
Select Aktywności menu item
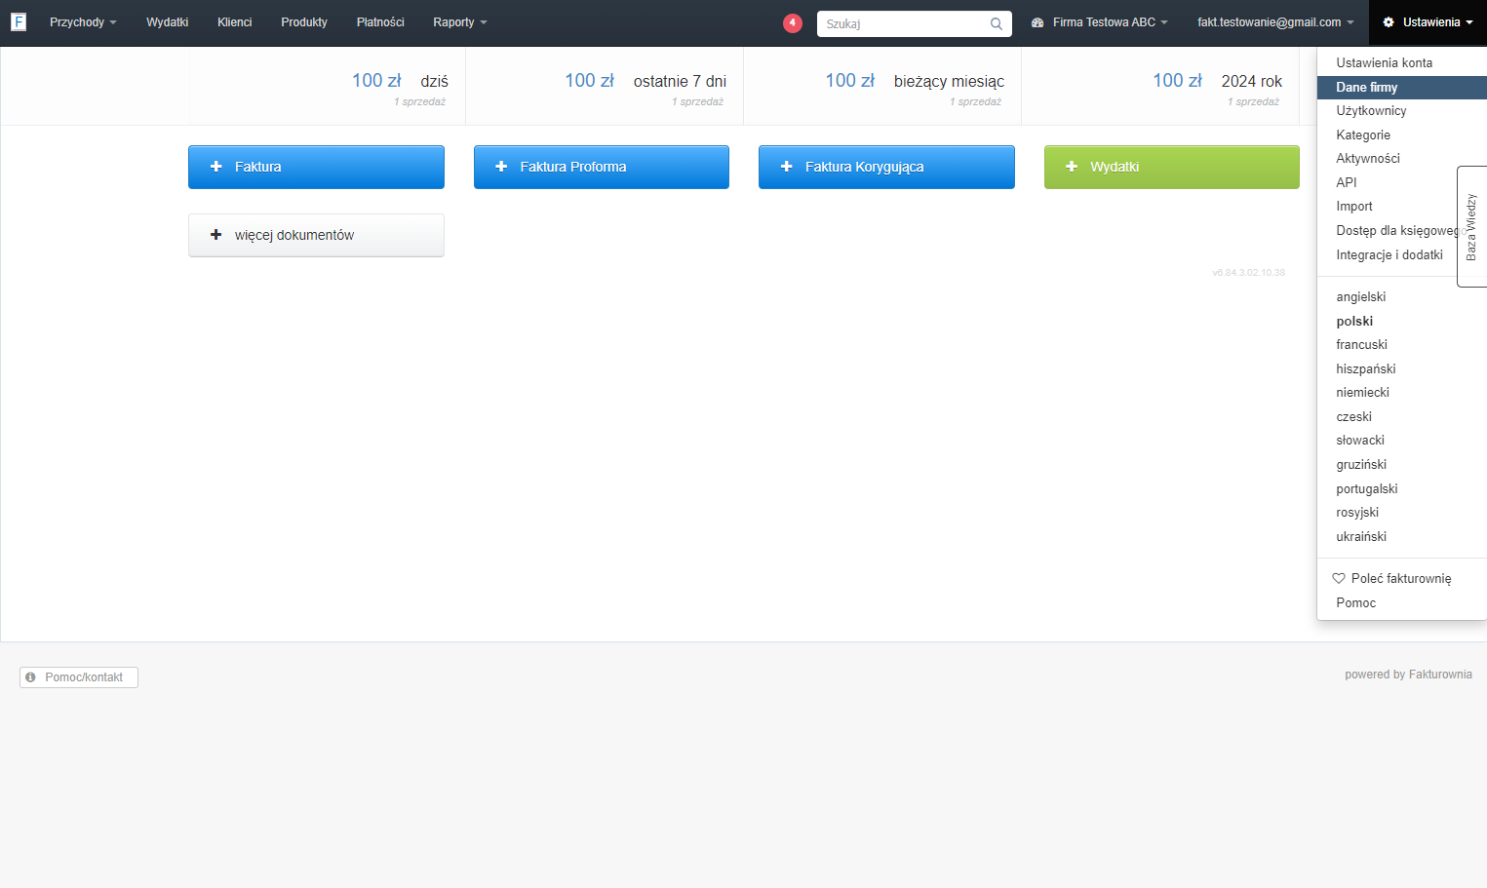[x=1401, y=158]
